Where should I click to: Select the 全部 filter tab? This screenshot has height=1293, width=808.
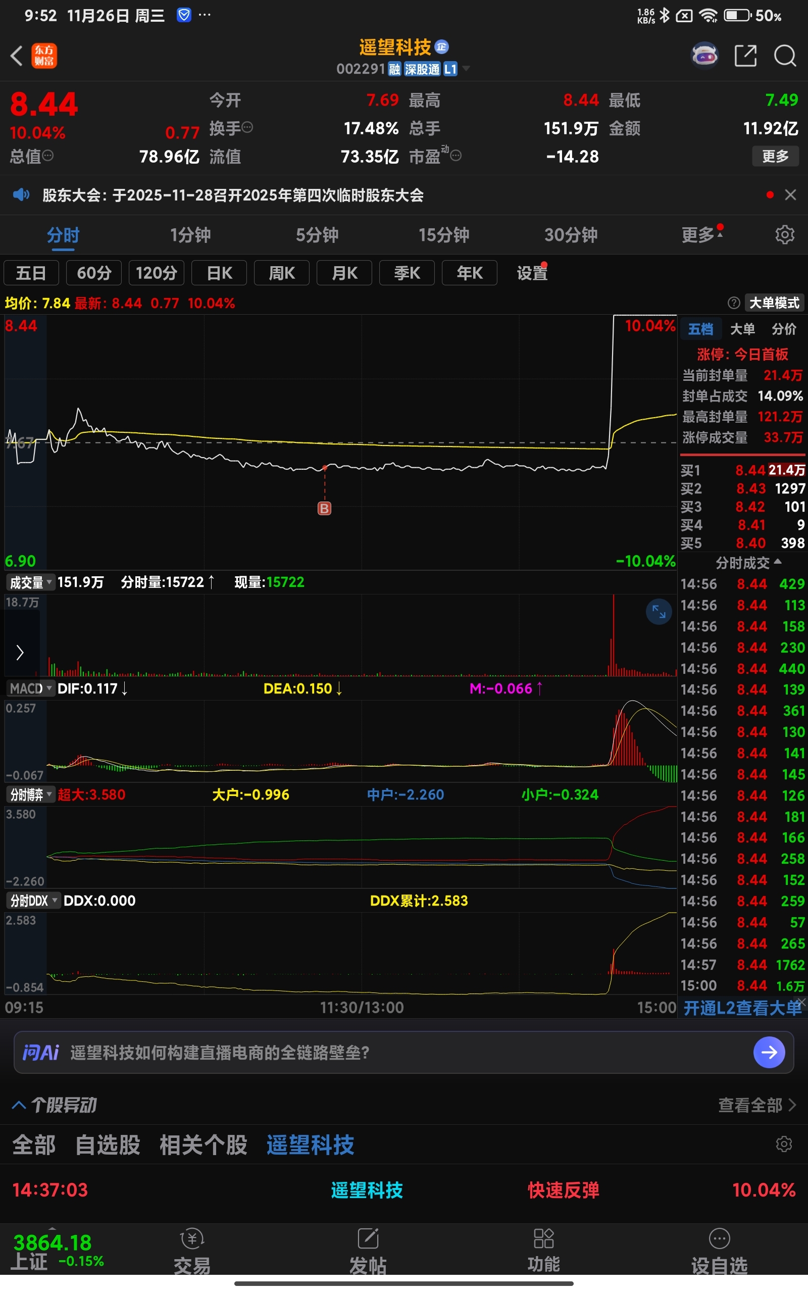pos(34,1145)
